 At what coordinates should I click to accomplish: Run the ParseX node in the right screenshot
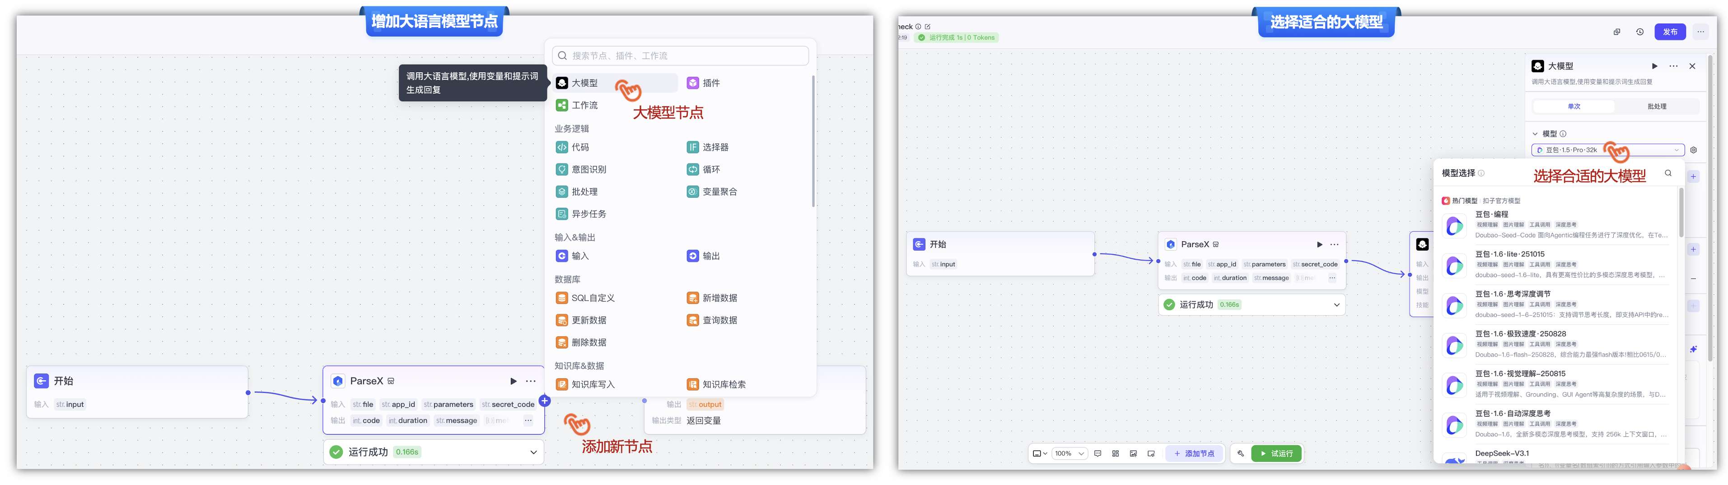point(1319,245)
